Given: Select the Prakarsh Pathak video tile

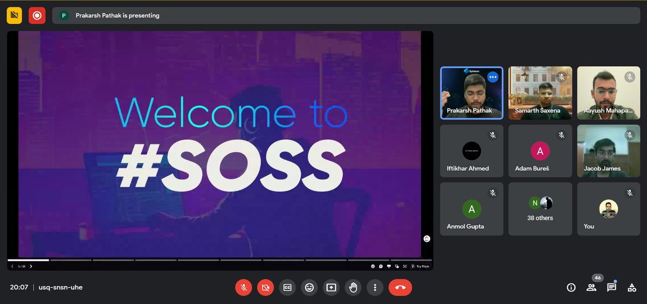Looking at the screenshot, I should pos(472,93).
